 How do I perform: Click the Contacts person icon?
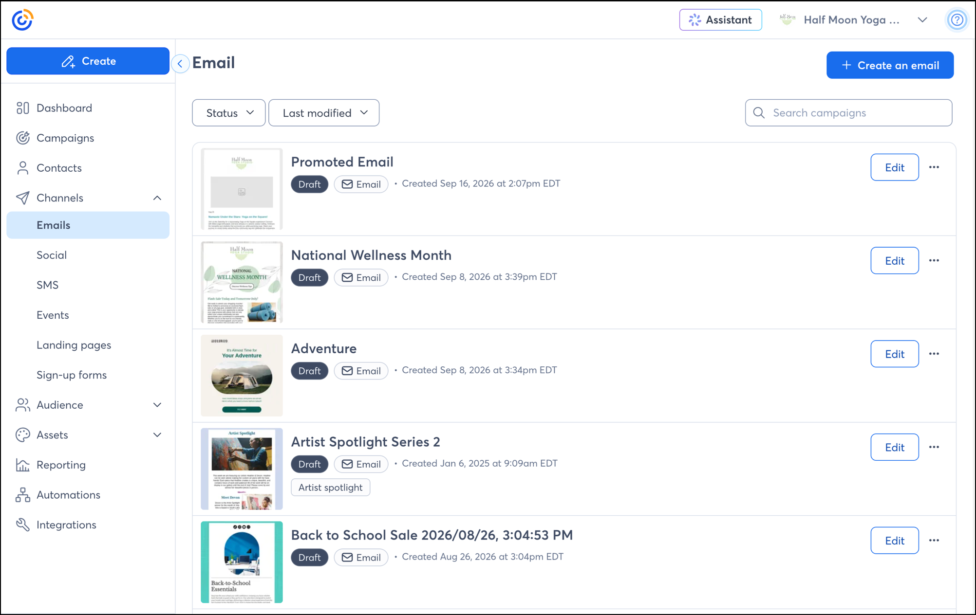point(22,168)
